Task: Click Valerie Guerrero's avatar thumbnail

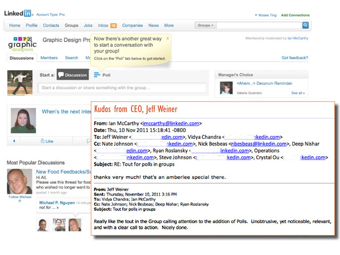Action: tap(226, 88)
